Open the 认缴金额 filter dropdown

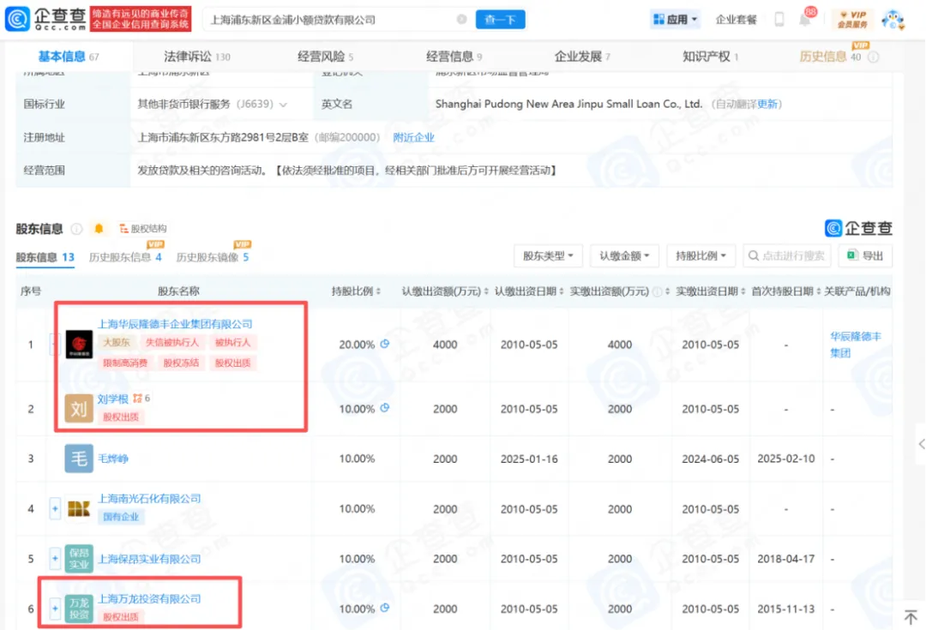click(624, 255)
